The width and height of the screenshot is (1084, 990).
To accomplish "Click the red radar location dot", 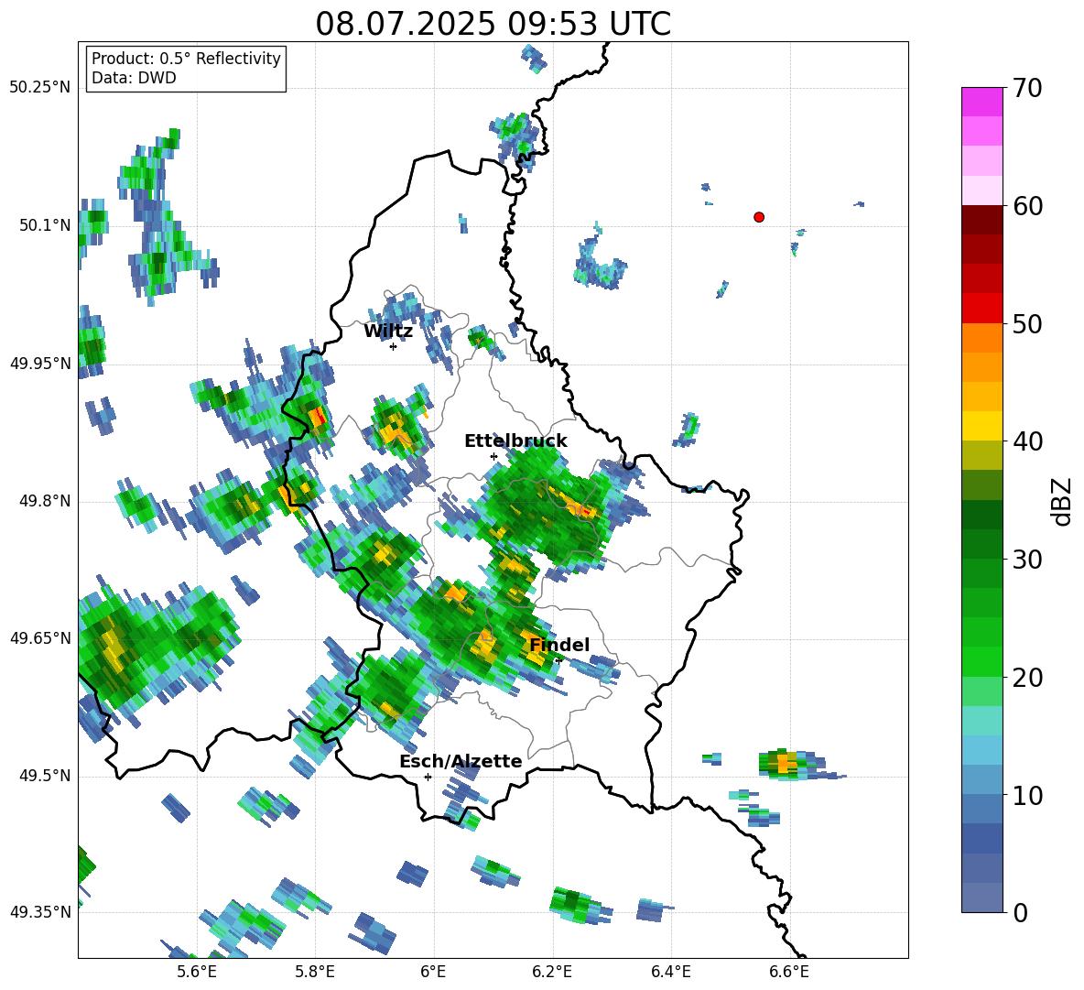I will pos(758,217).
